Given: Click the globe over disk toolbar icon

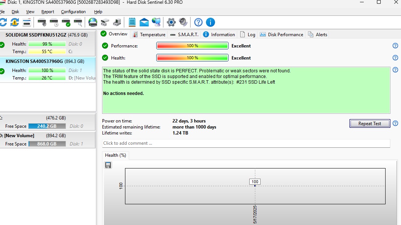Looking at the screenshot, I should [93, 22].
